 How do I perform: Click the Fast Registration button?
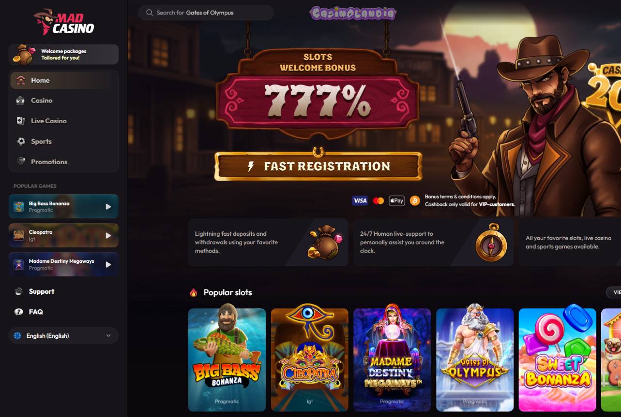(318, 166)
